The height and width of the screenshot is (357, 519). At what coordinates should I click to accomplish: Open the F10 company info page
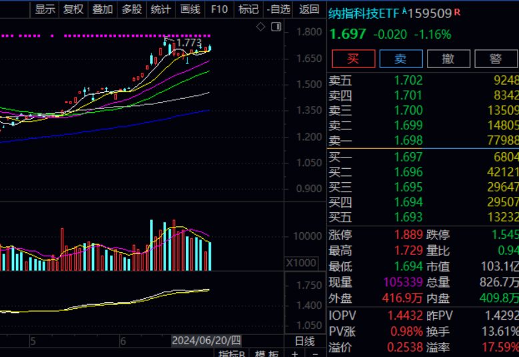219,9
